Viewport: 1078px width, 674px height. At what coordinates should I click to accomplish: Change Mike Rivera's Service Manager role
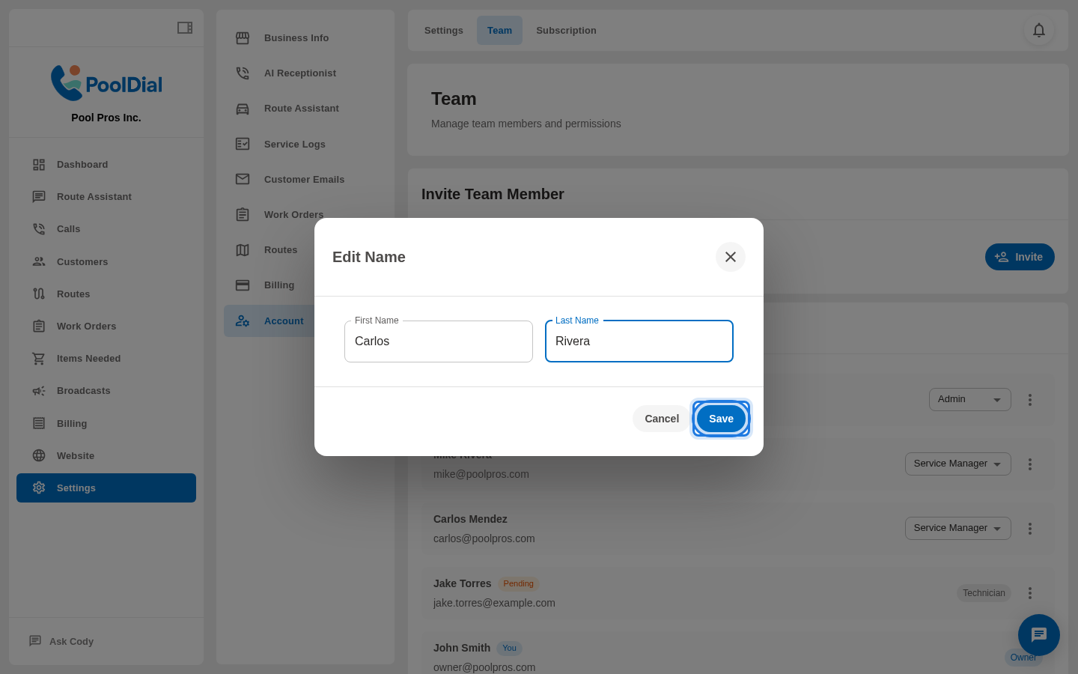click(958, 464)
